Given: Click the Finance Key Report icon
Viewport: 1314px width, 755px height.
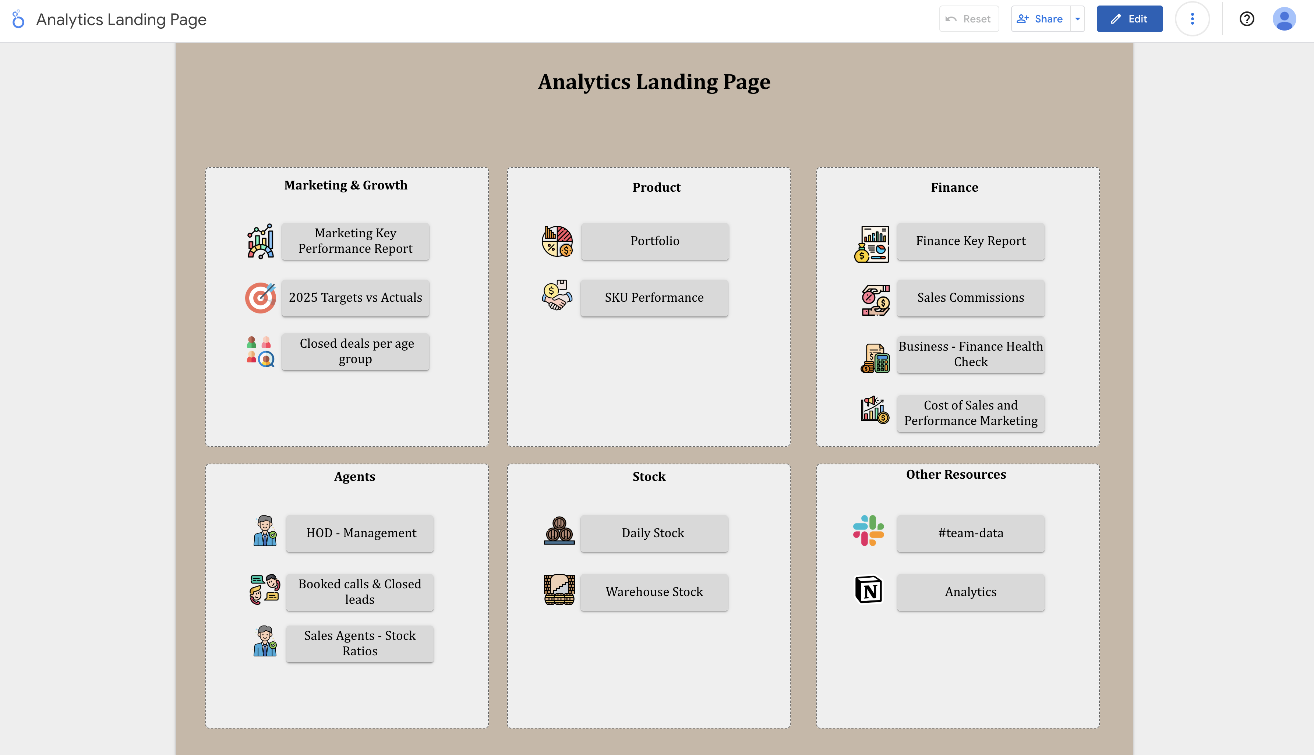Looking at the screenshot, I should coord(872,244).
